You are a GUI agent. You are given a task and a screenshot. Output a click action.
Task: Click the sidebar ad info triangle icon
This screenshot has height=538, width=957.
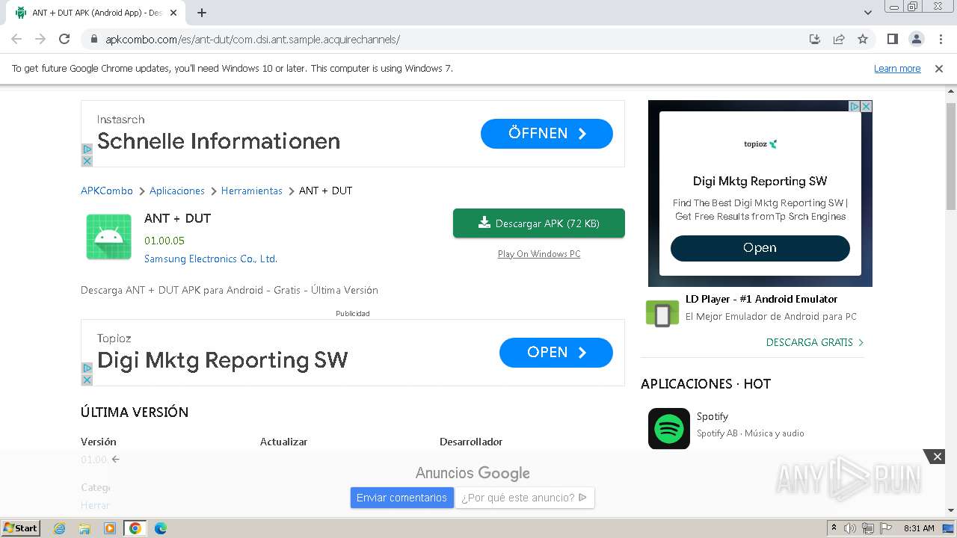[855, 107]
